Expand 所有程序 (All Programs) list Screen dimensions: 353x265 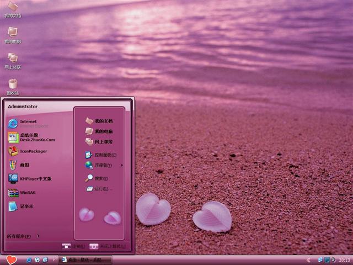pos(22,236)
